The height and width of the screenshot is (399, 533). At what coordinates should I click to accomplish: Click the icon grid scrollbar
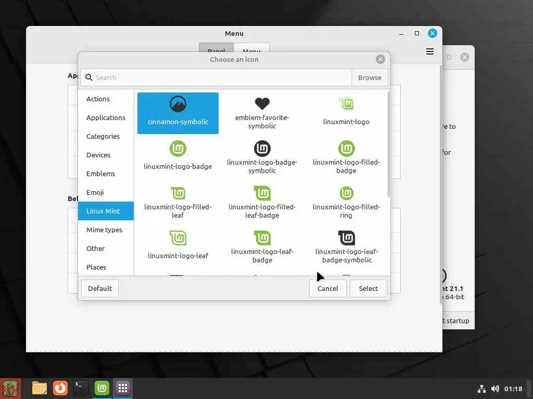[388, 144]
